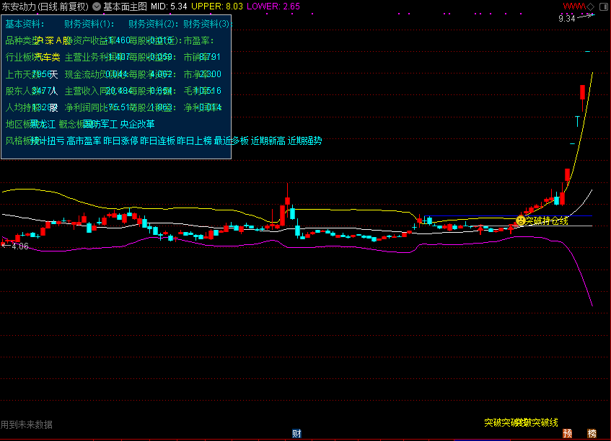Click the 用到未来数据 notice text
611x441 pixels.
27,424
